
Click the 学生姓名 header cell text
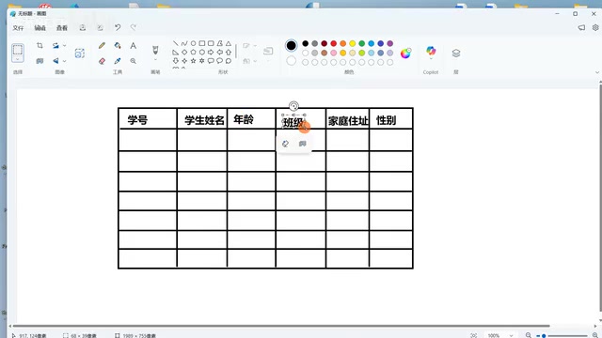[204, 120]
